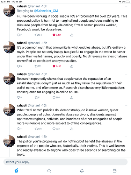Share the tweet about established pseudonym
131x175 pixels.
coord(72,97)
